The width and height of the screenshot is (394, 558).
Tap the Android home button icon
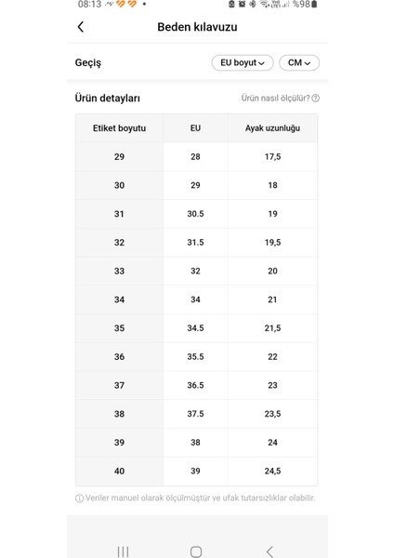(196, 551)
